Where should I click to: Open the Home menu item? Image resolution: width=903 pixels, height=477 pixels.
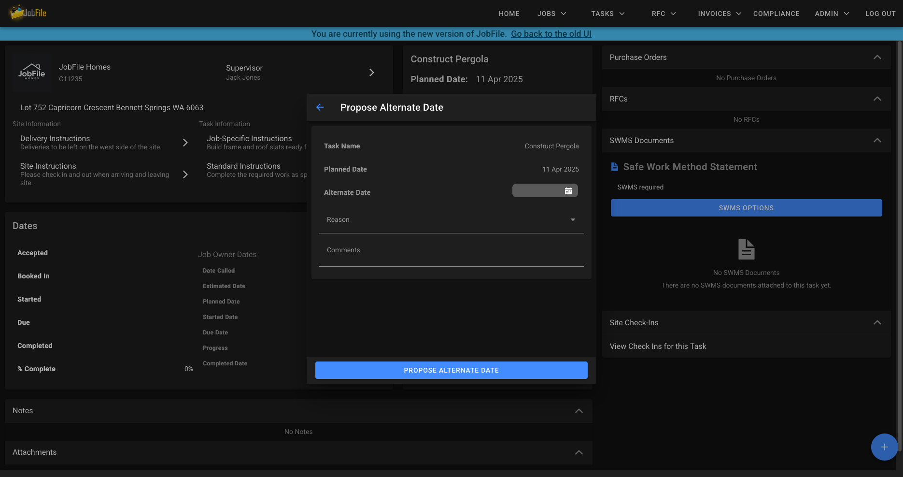pyautogui.click(x=509, y=14)
